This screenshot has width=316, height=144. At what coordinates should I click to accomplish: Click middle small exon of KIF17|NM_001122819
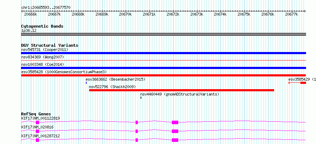pyautogui.click(x=137, y=122)
